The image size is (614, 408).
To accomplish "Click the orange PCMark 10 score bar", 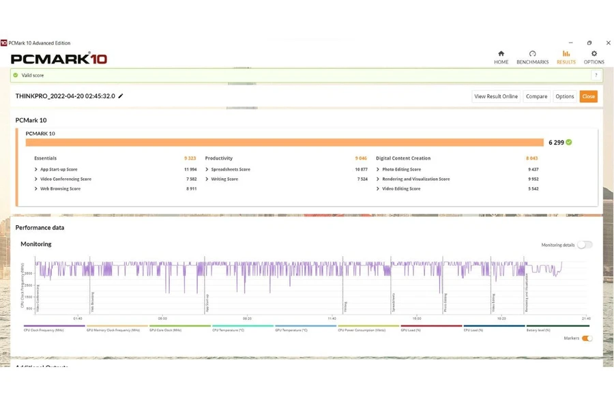I will coord(284,142).
